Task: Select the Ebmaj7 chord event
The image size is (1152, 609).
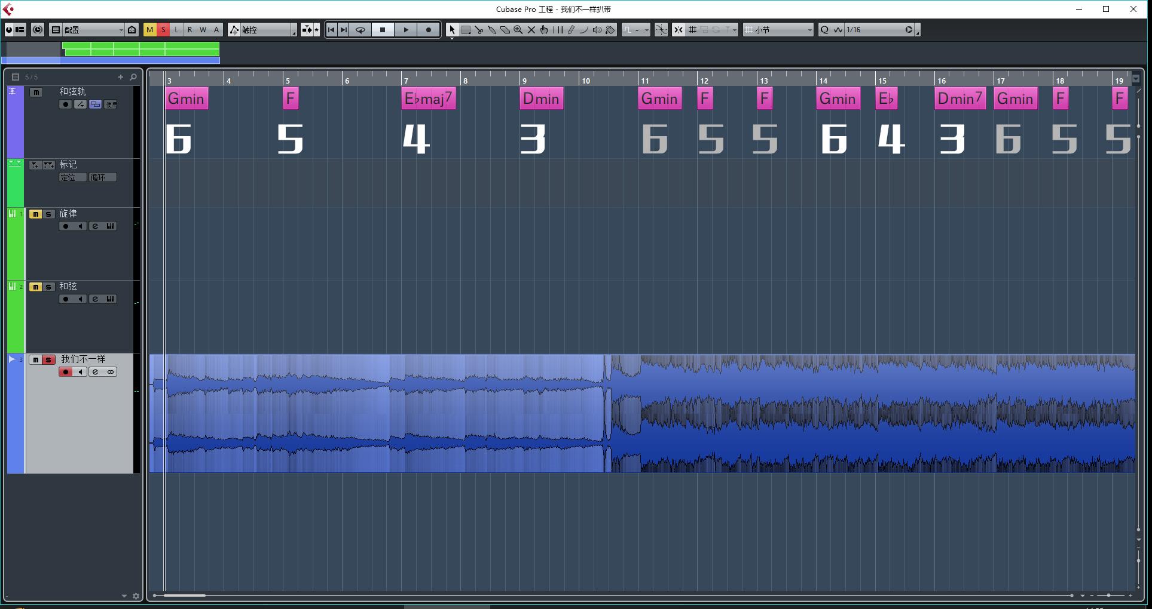Action: [x=429, y=99]
